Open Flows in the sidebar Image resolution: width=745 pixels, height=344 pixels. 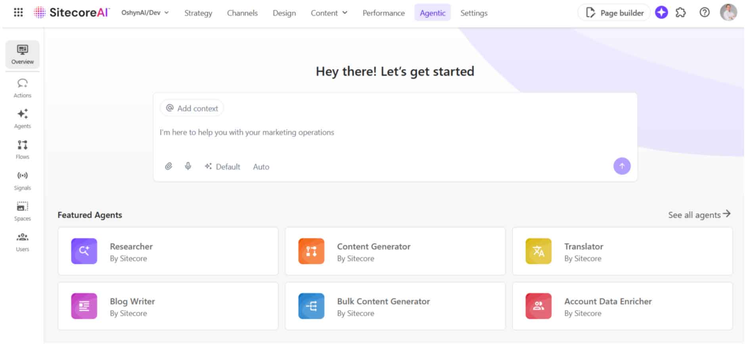pyautogui.click(x=23, y=149)
